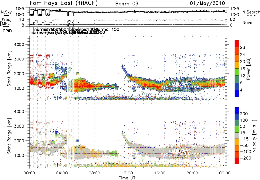The height and width of the screenshot is (180, 260).
Task: Click the "Power [dB]" color bar title
Action: click(248, 69)
